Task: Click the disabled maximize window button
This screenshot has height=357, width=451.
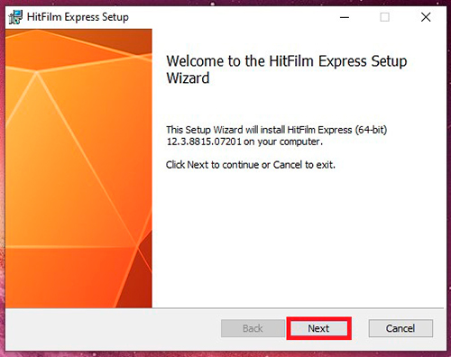Action: (384, 17)
